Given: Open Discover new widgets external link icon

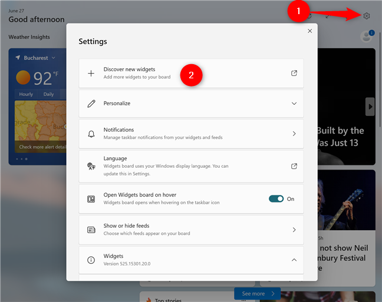Looking at the screenshot, I should point(294,73).
